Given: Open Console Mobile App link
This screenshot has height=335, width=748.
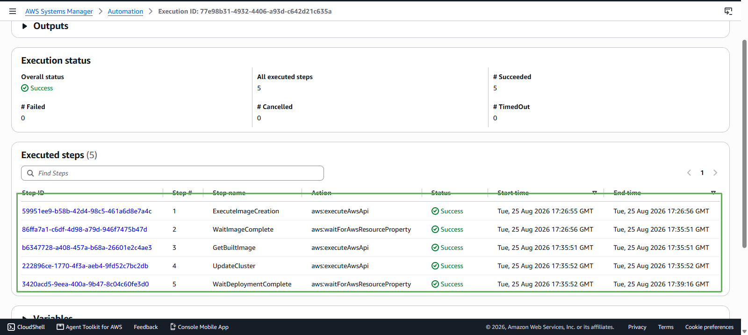Looking at the screenshot, I should tap(199, 327).
